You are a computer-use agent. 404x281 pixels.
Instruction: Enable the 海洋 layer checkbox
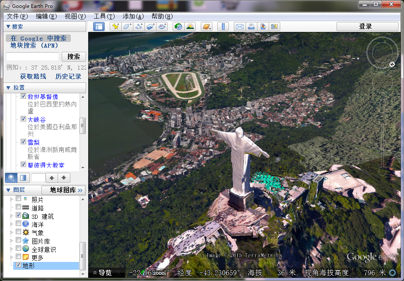tap(18, 223)
